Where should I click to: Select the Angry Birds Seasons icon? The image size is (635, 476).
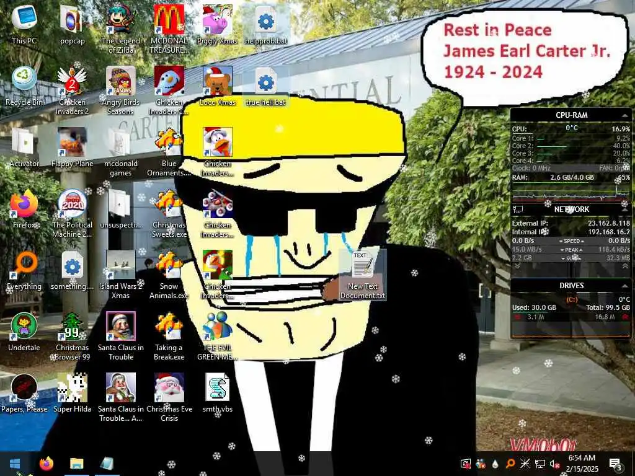[121, 90]
